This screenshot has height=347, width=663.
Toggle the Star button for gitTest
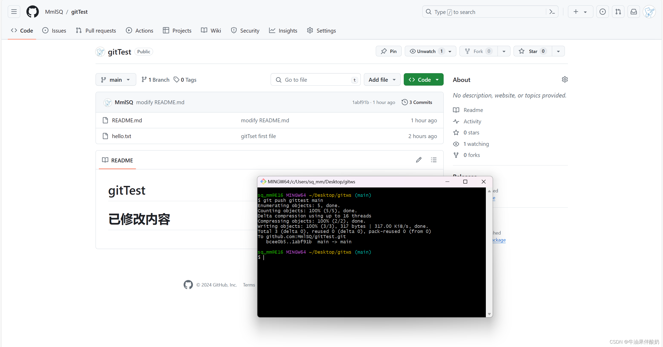pos(533,51)
